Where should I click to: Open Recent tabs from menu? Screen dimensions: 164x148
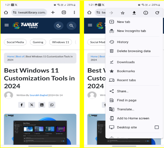[134, 80]
